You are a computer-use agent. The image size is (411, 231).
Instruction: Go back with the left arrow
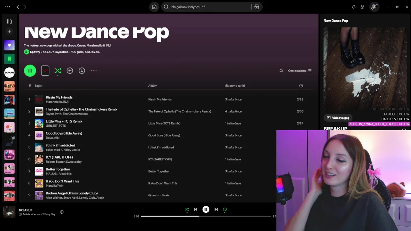[x=18, y=7]
